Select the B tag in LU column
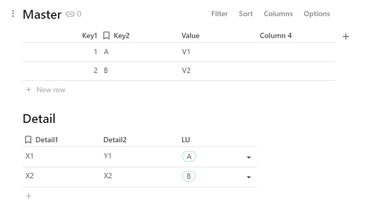The height and width of the screenshot is (210, 373). (x=189, y=176)
